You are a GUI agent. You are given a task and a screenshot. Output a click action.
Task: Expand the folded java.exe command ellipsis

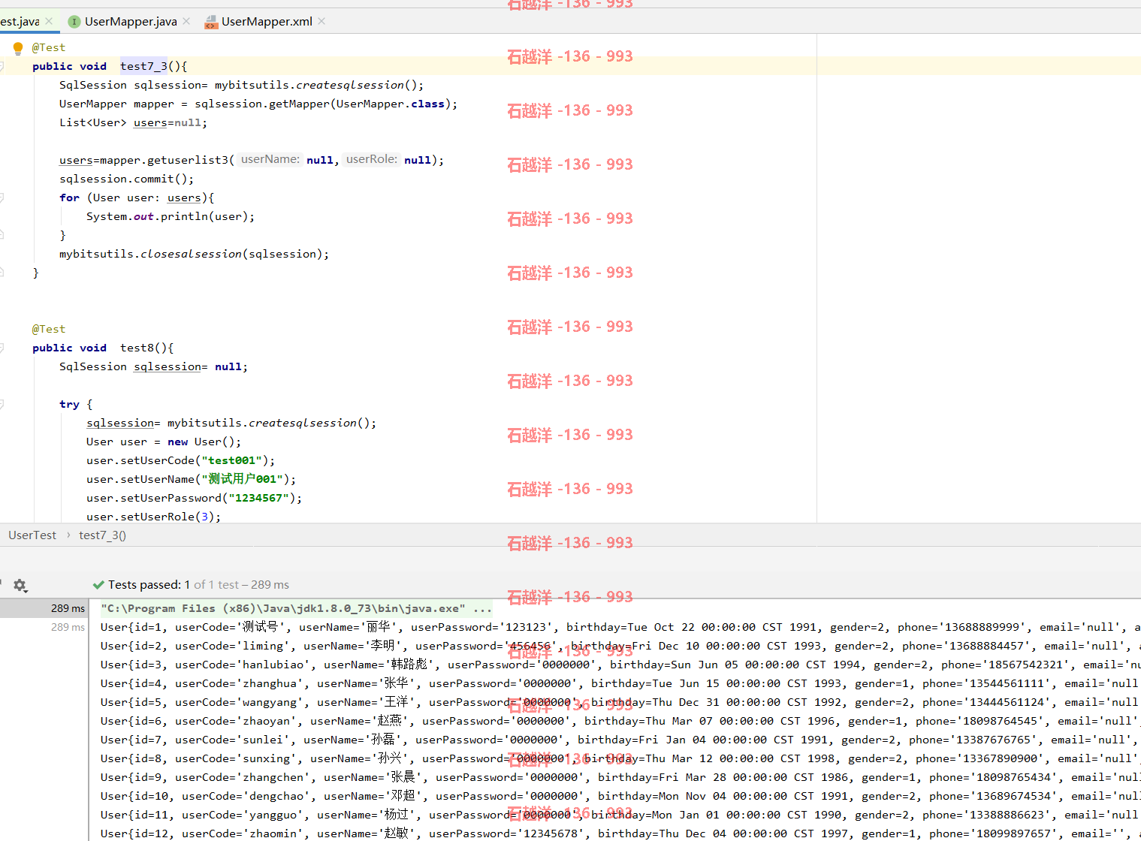(482, 608)
